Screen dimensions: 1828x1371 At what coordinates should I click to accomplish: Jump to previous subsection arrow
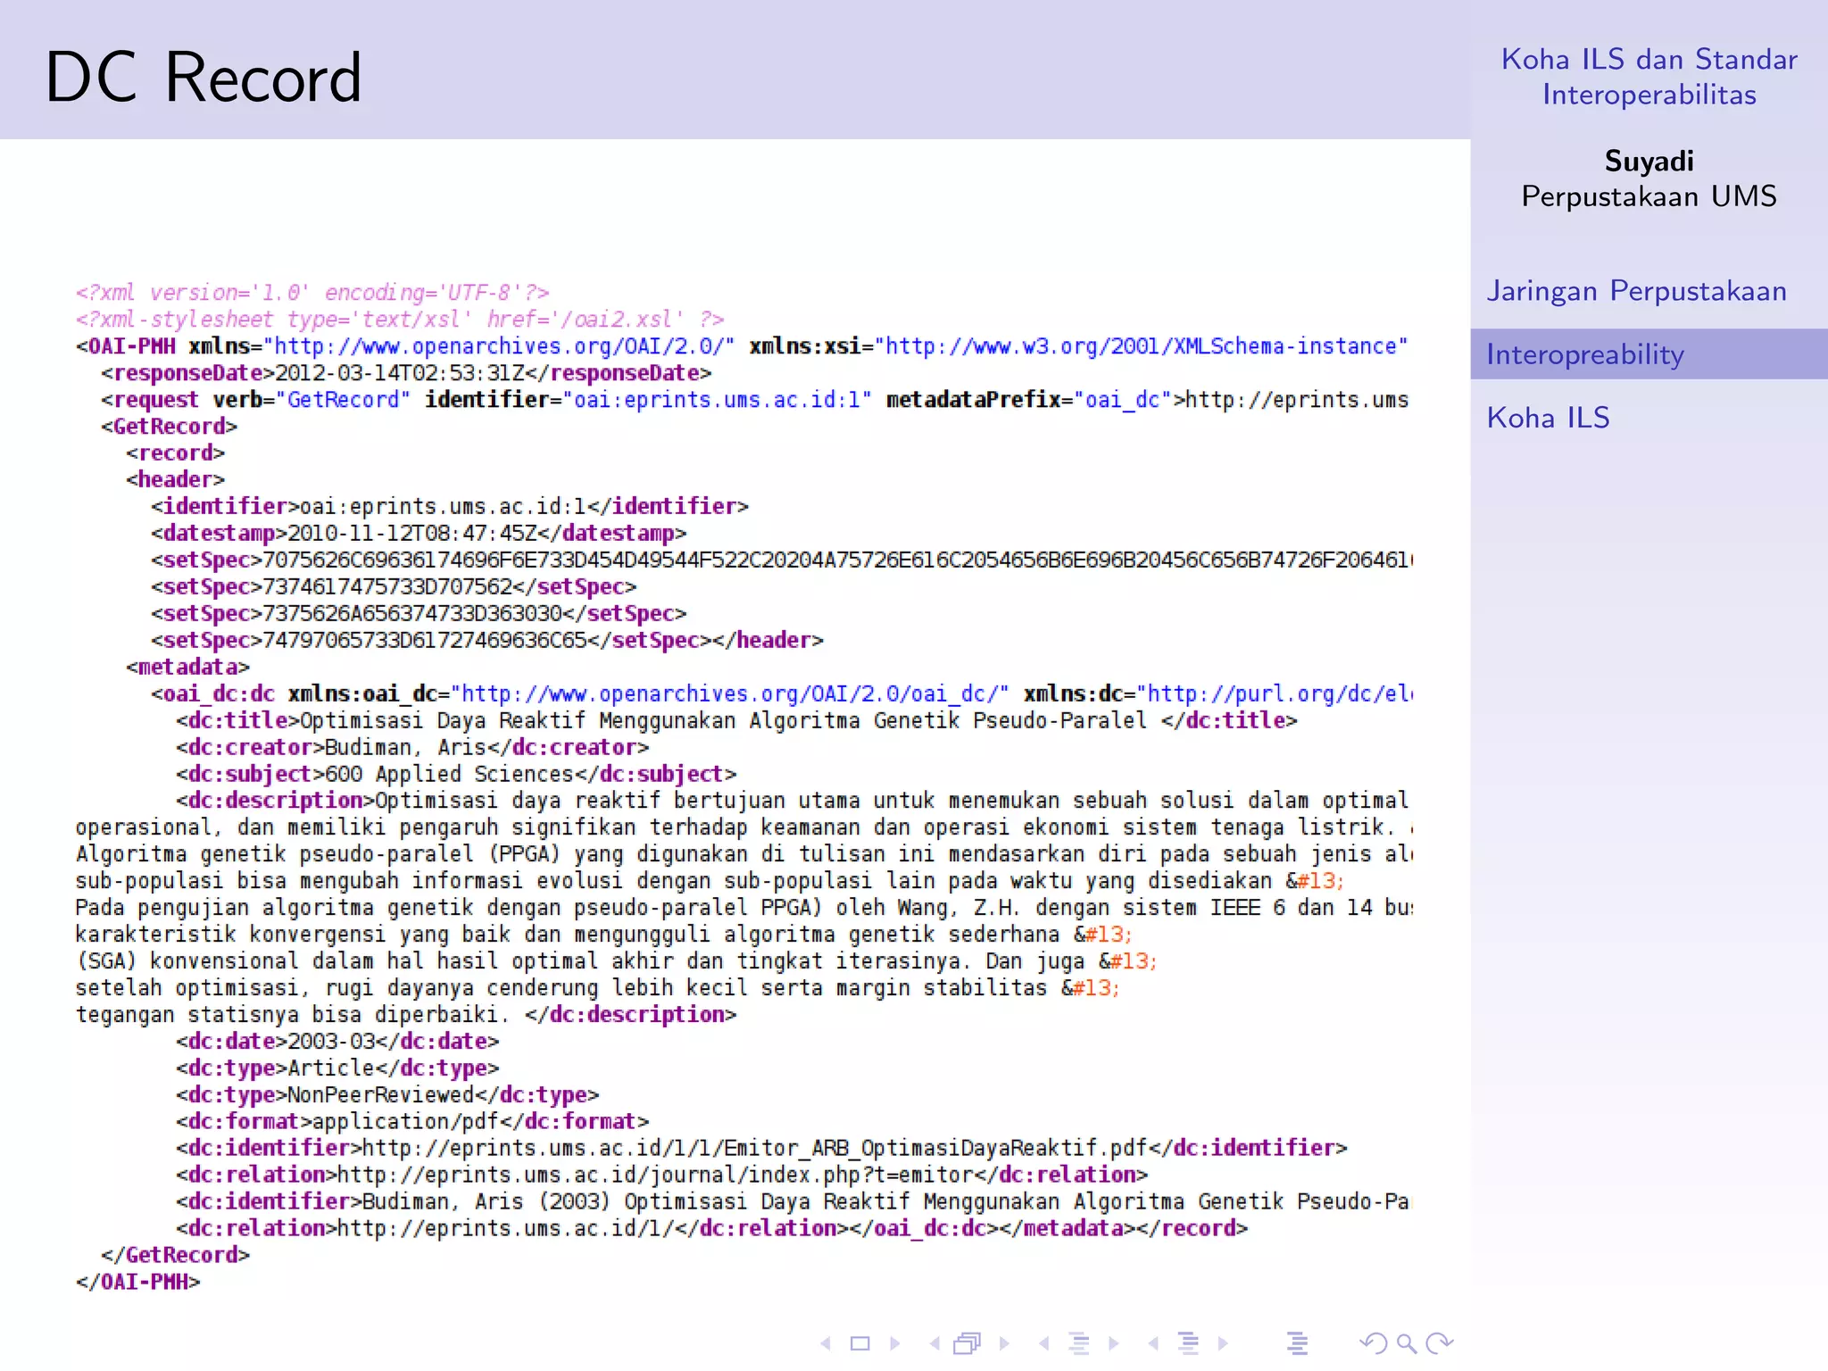[1043, 1343]
